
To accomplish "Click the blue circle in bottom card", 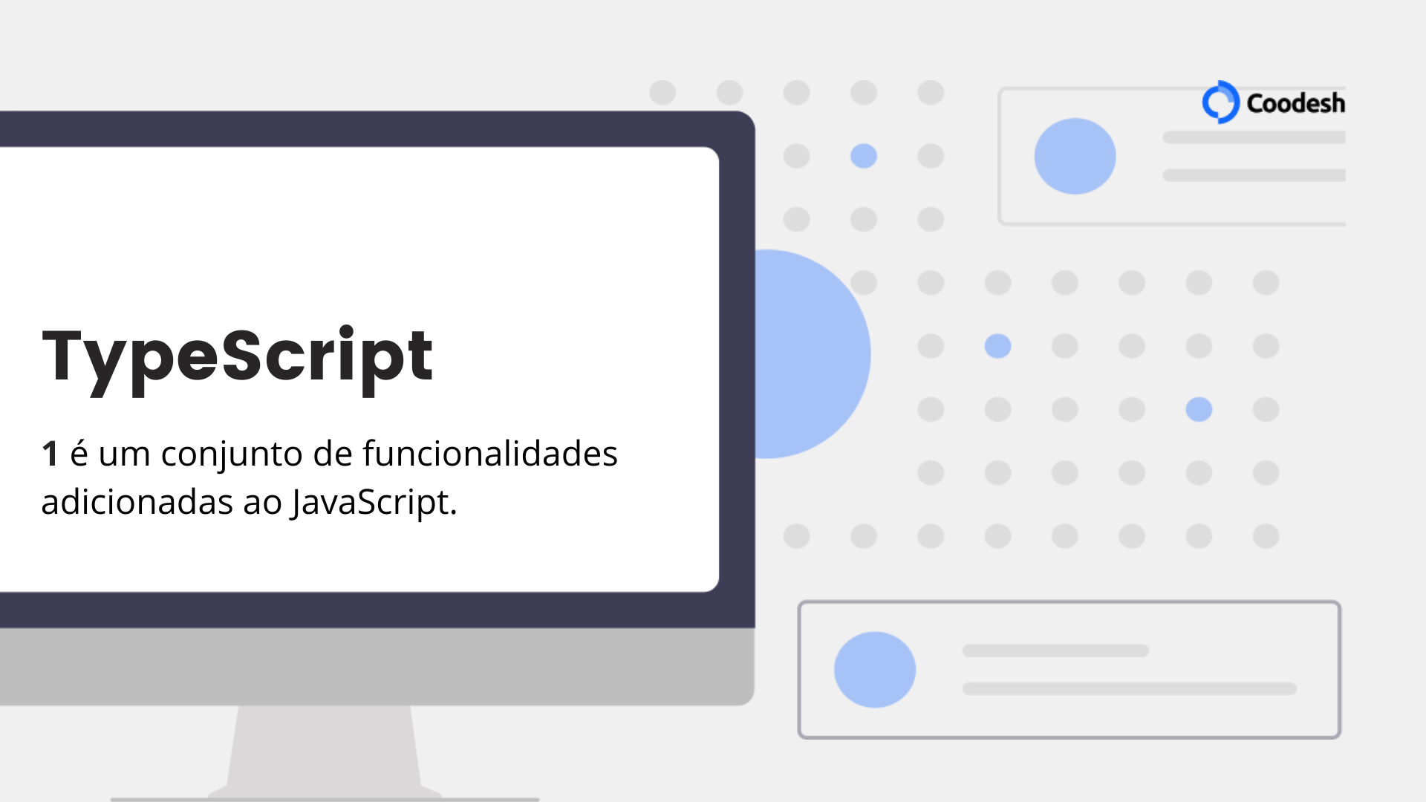I will tap(876, 669).
